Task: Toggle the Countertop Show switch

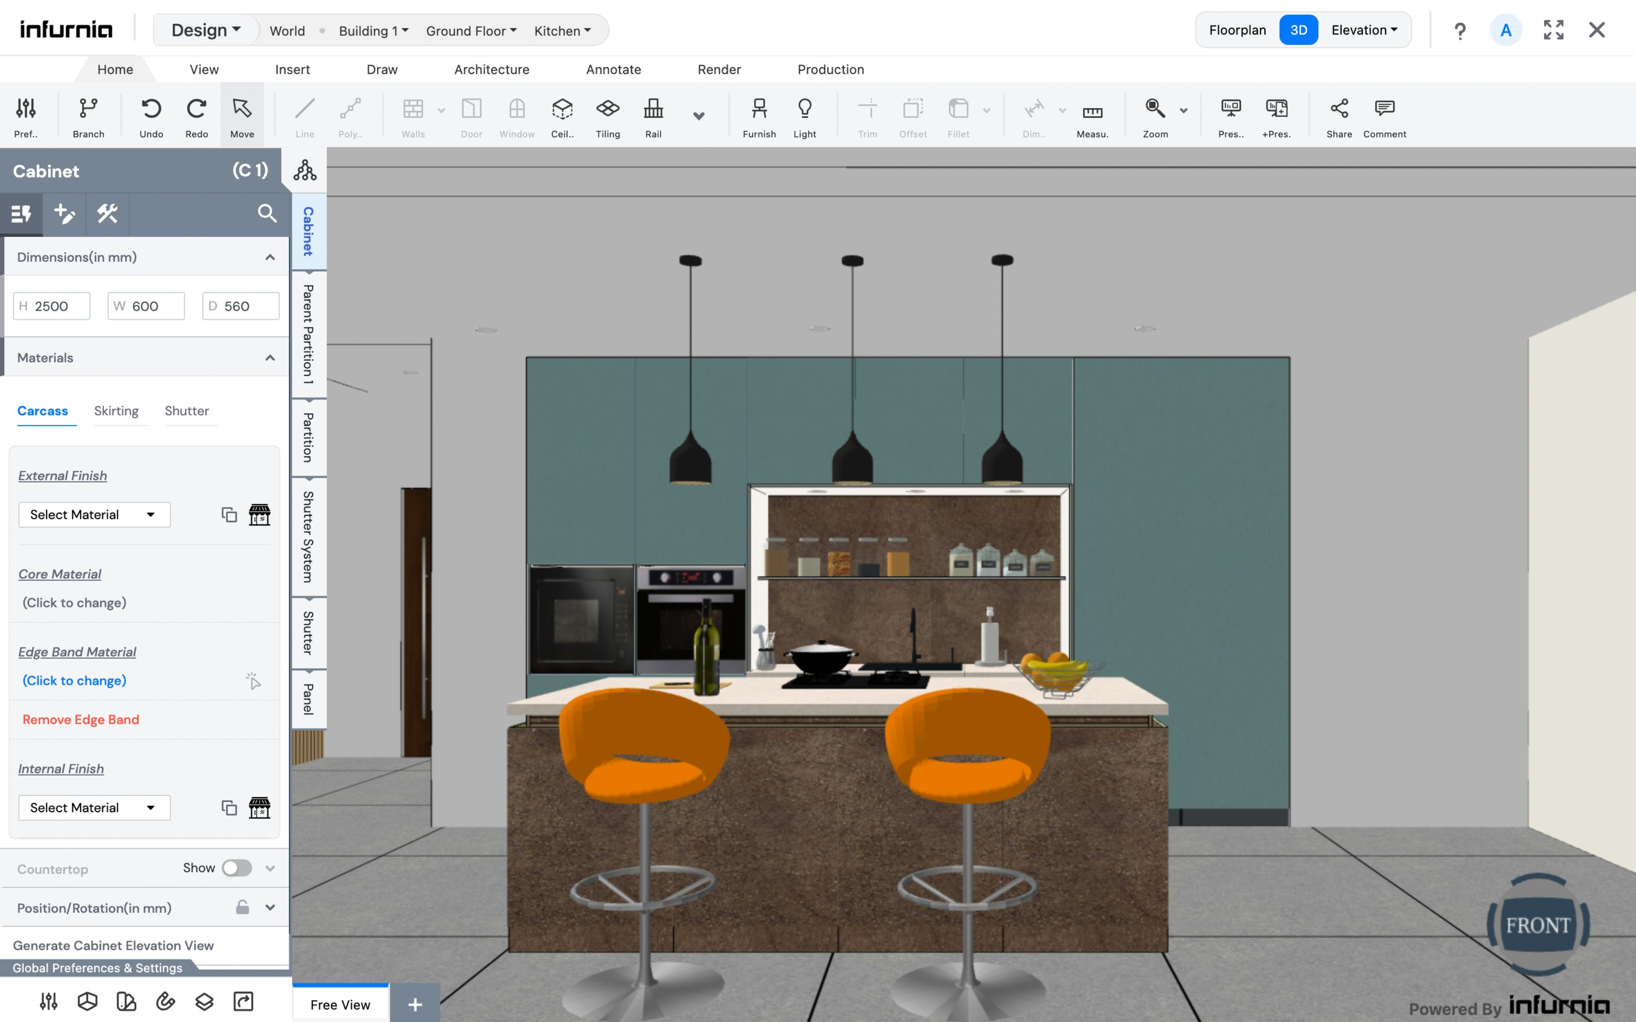Action: pos(236,868)
